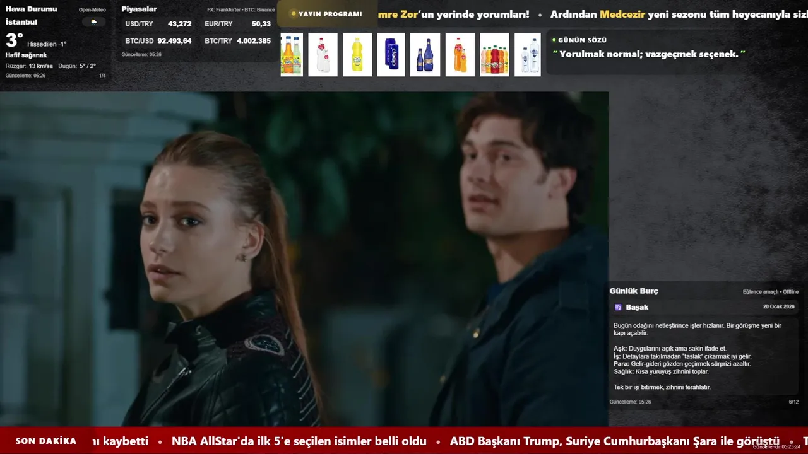Click the İş horoscope line
Image resolution: width=808 pixels, height=454 pixels.
pyautogui.click(x=682, y=356)
